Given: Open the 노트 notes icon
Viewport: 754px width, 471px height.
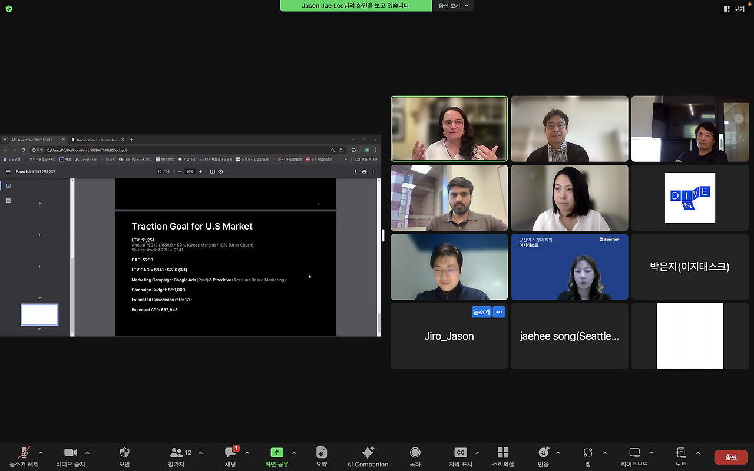Looking at the screenshot, I should 681,456.
